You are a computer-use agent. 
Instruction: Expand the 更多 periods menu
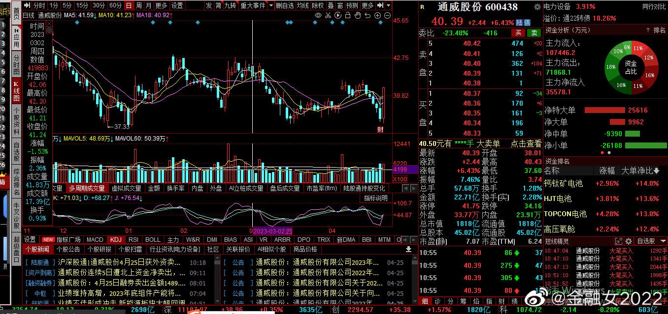pos(161,5)
